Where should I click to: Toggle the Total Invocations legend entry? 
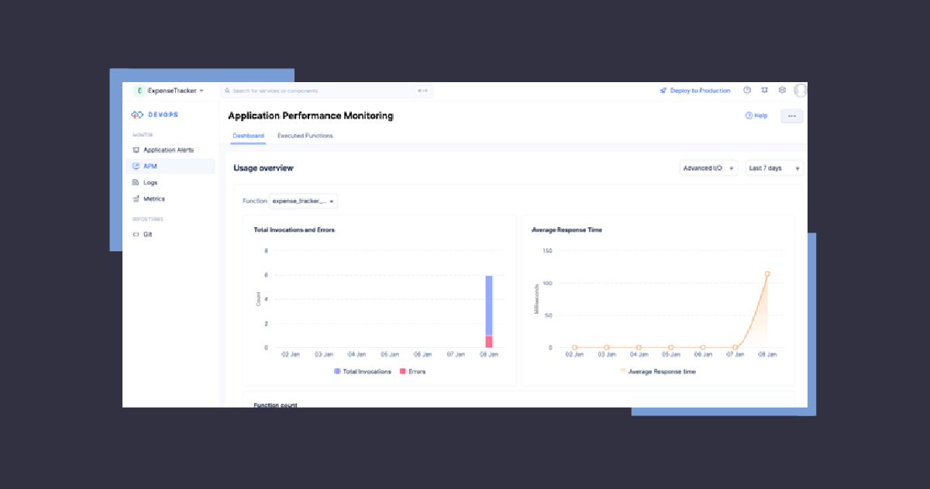pos(363,372)
